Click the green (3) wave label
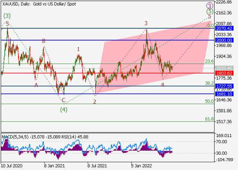 [7, 16]
